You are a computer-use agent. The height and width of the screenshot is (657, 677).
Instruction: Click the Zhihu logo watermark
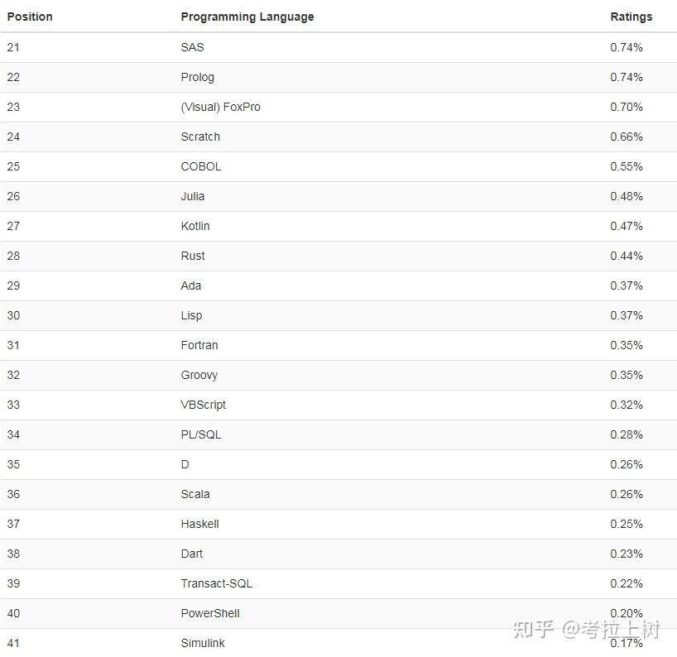pyautogui.click(x=533, y=630)
